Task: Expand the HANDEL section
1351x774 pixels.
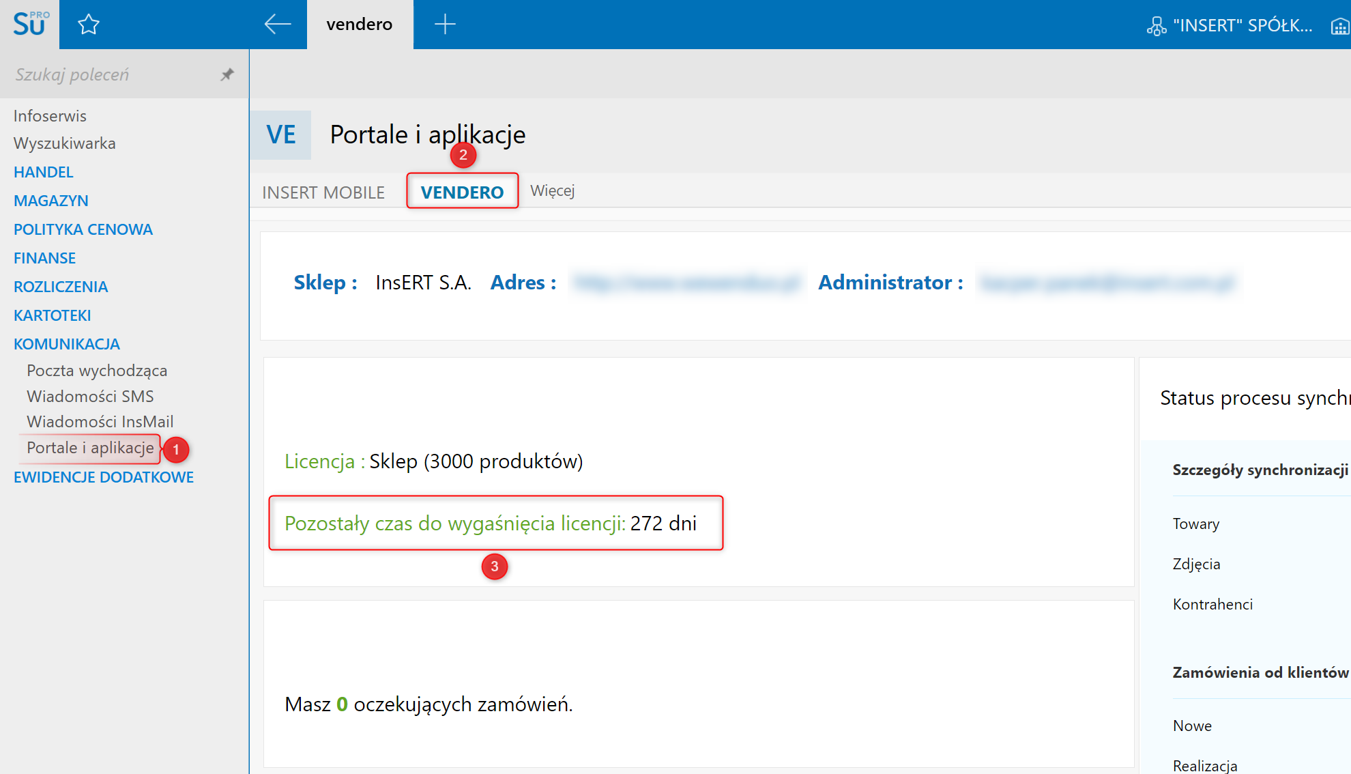Action: click(44, 172)
